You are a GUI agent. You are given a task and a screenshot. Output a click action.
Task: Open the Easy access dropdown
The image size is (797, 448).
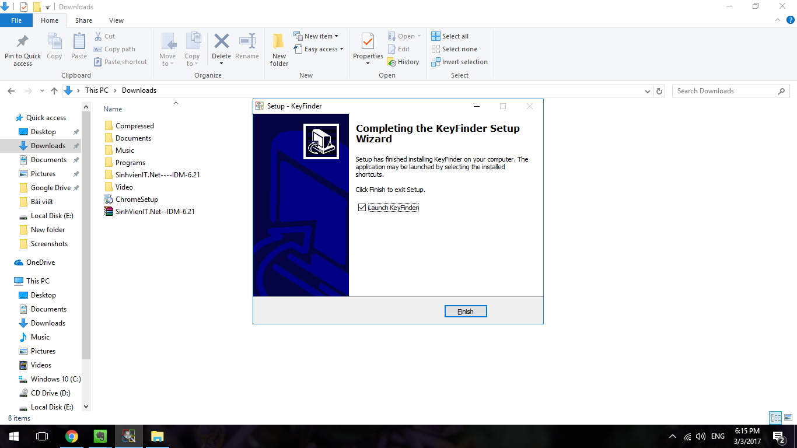pos(319,49)
